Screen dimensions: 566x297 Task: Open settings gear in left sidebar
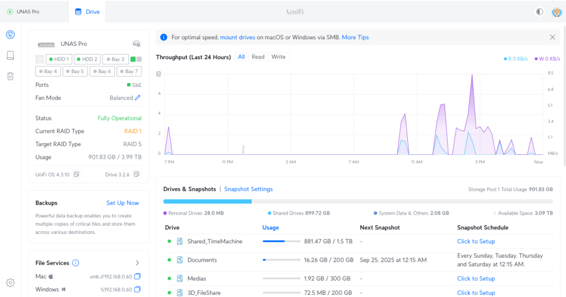(10, 283)
